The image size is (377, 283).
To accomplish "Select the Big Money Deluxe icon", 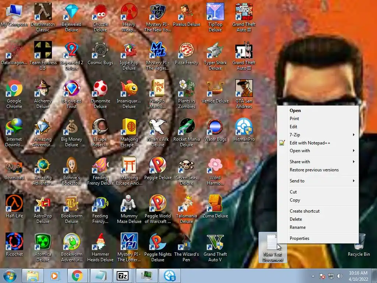I will pyautogui.click(x=72, y=132).
